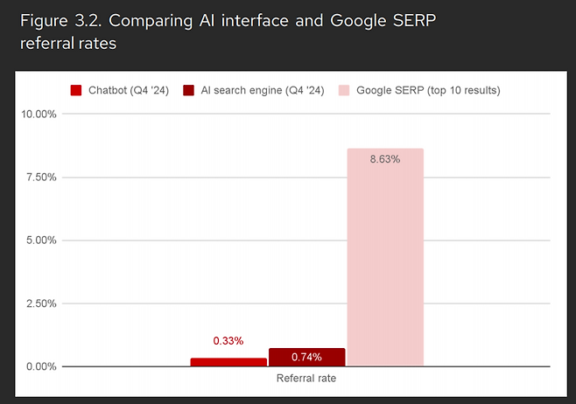Select the "Chatbot (Q4 '24)" legend label

point(130,90)
